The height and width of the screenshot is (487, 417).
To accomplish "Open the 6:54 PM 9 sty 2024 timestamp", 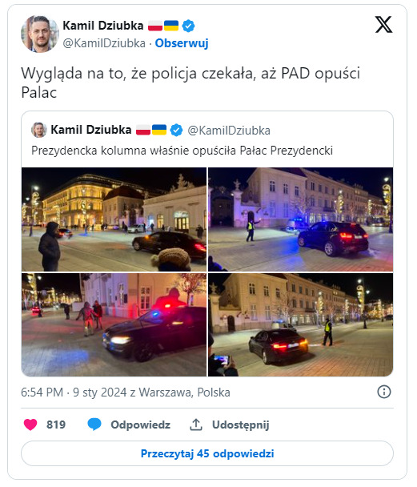I will pyautogui.click(x=126, y=392).
